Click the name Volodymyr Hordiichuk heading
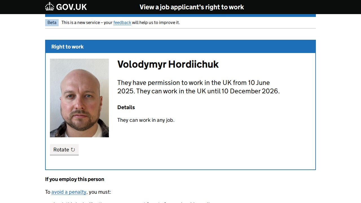 (x=168, y=64)
